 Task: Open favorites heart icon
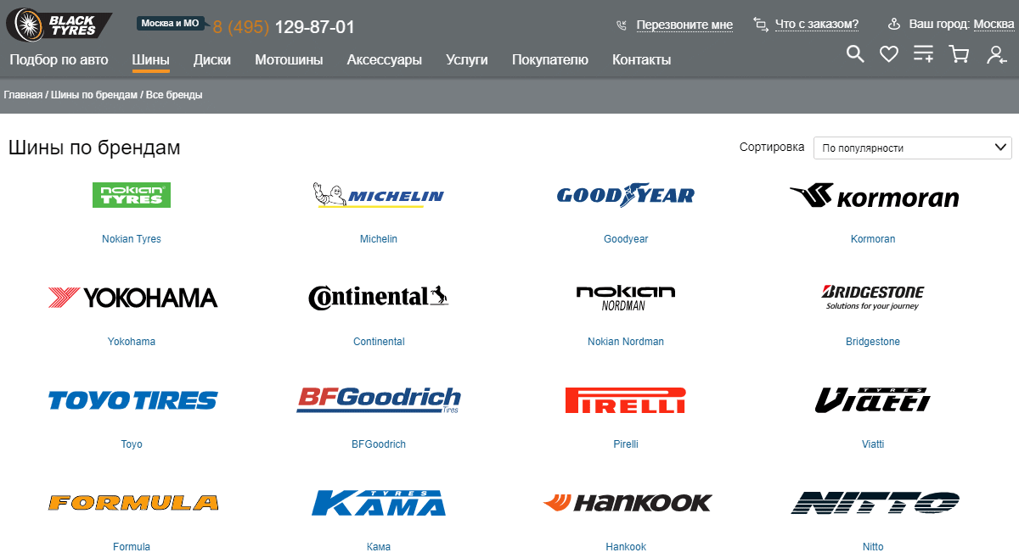tap(889, 54)
